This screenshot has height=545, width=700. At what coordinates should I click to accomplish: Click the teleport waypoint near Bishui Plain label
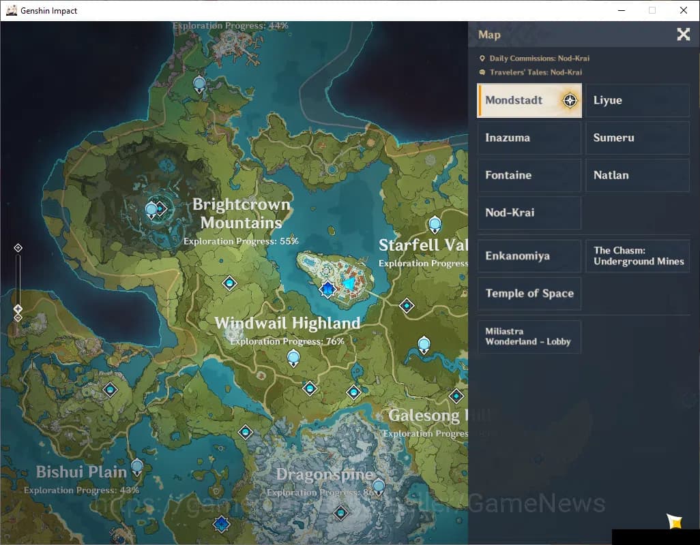(x=137, y=468)
